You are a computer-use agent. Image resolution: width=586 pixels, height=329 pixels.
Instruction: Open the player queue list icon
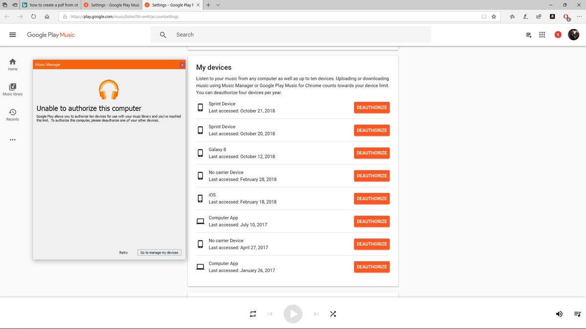coord(577,314)
